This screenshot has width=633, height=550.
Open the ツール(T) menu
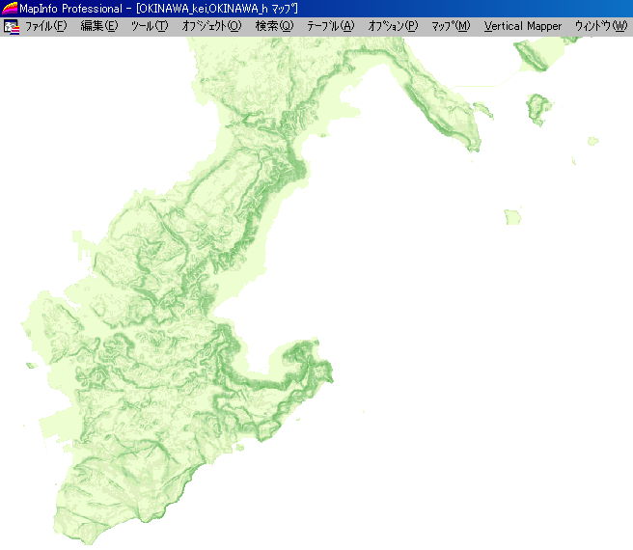[150, 26]
